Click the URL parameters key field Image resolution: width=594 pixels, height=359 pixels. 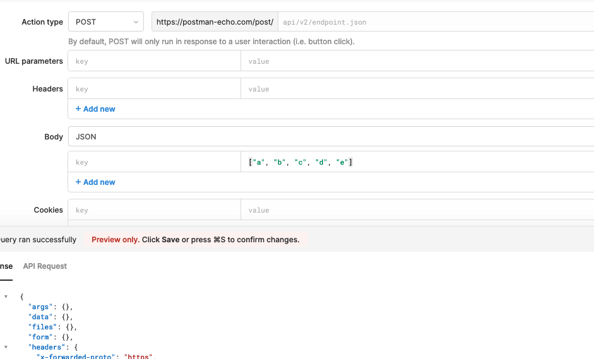(154, 61)
